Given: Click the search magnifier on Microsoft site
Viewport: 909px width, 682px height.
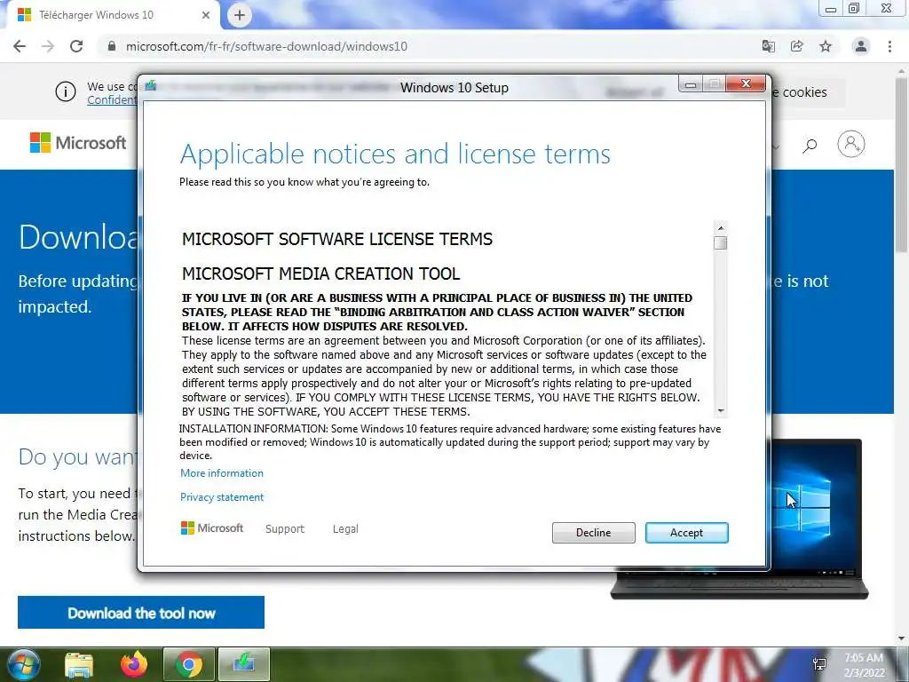Looking at the screenshot, I should (x=810, y=146).
